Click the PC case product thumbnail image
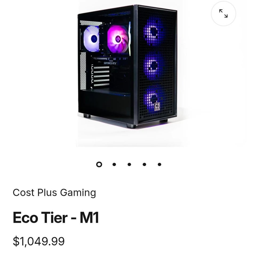Image resolution: width=256 pixels, height=255 pixels. point(127,67)
